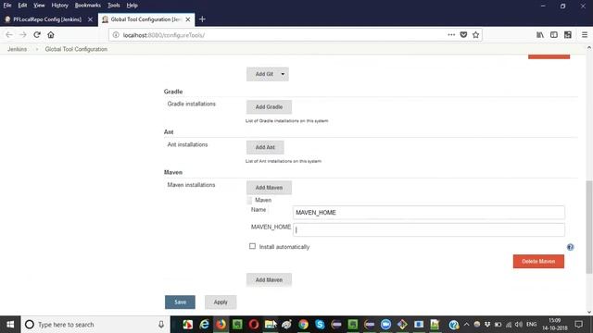
Task: Open the Windows notification center
Action: coord(578,325)
